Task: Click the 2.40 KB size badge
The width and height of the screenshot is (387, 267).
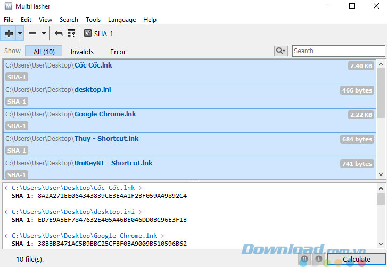Action: (361, 66)
